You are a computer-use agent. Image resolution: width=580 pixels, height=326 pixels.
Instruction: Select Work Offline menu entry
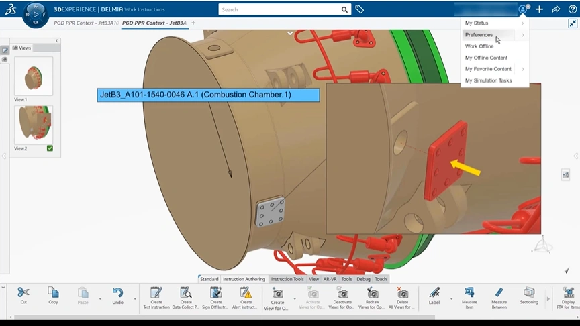479,46
